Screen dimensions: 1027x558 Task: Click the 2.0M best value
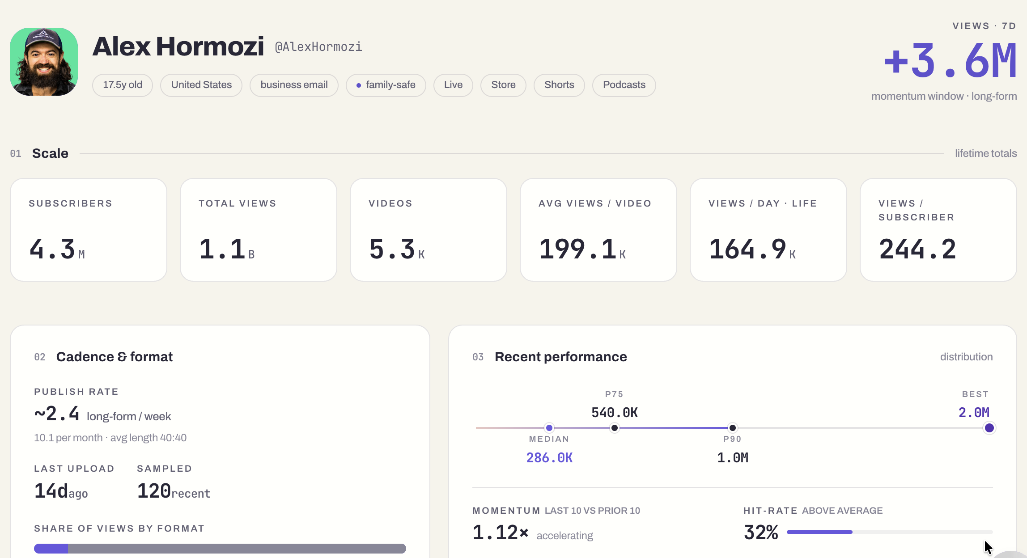click(x=974, y=412)
